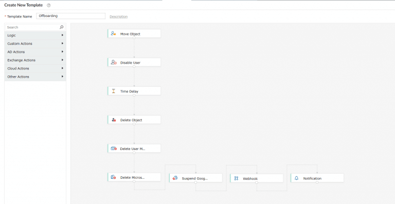Click the Notification output connector
Screen dimensions: 395x204
[x=317, y=182]
